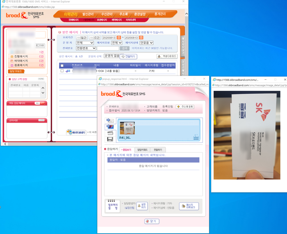This screenshot has width=287, height=234.
Task: Click the broad& logo in the main window
Action: point(17,15)
